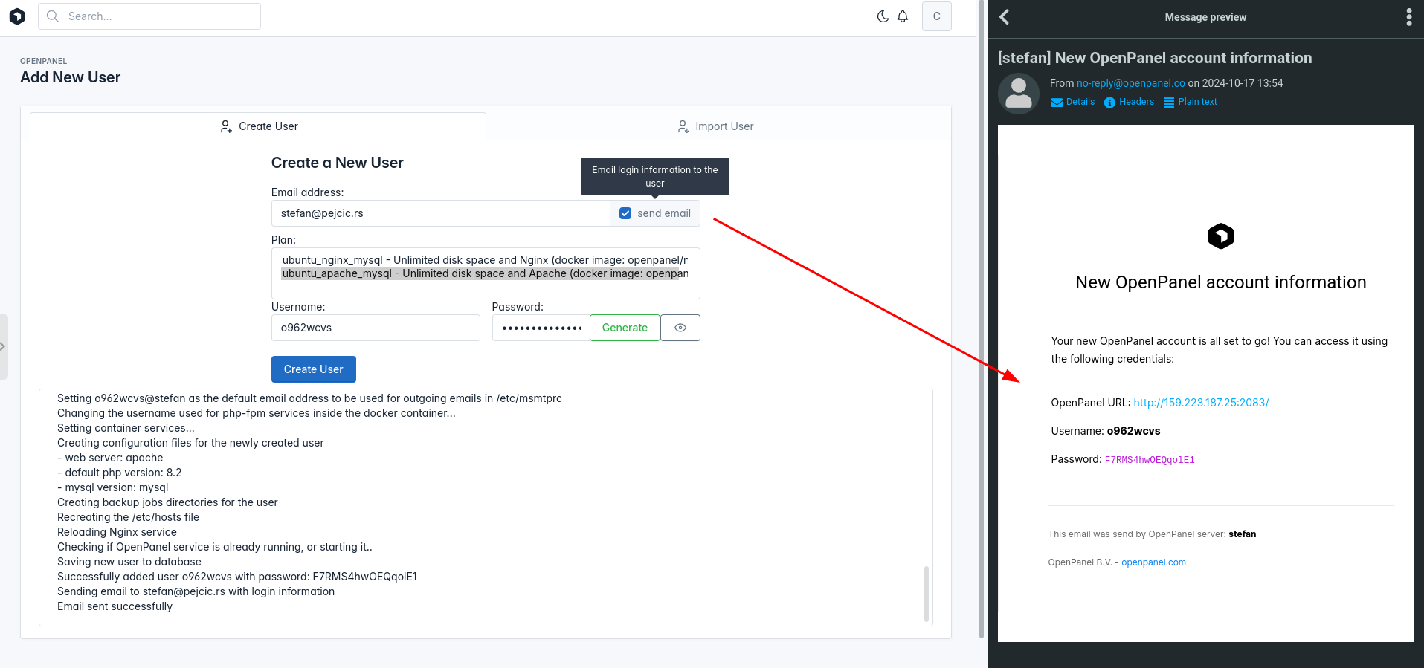The image size is (1424, 668).
Task: Click the search magnifier icon
Action: [53, 16]
